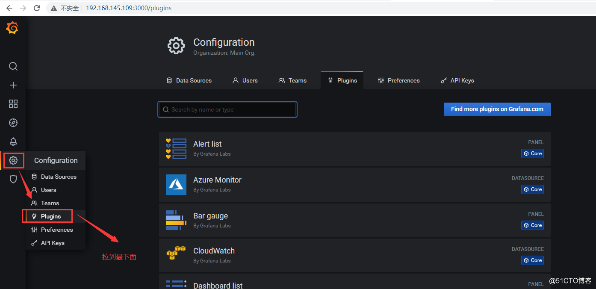Image resolution: width=596 pixels, height=289 pixels.
Task: Switch to the Preferences tab
Action: [x=399, y=80]
